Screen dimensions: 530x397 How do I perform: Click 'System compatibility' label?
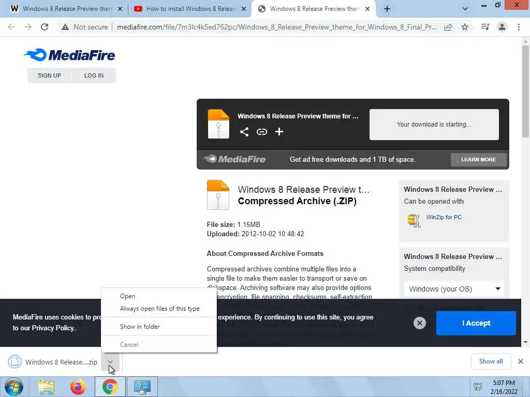434,269
